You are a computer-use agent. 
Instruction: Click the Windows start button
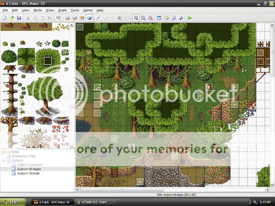coord(13,202)
